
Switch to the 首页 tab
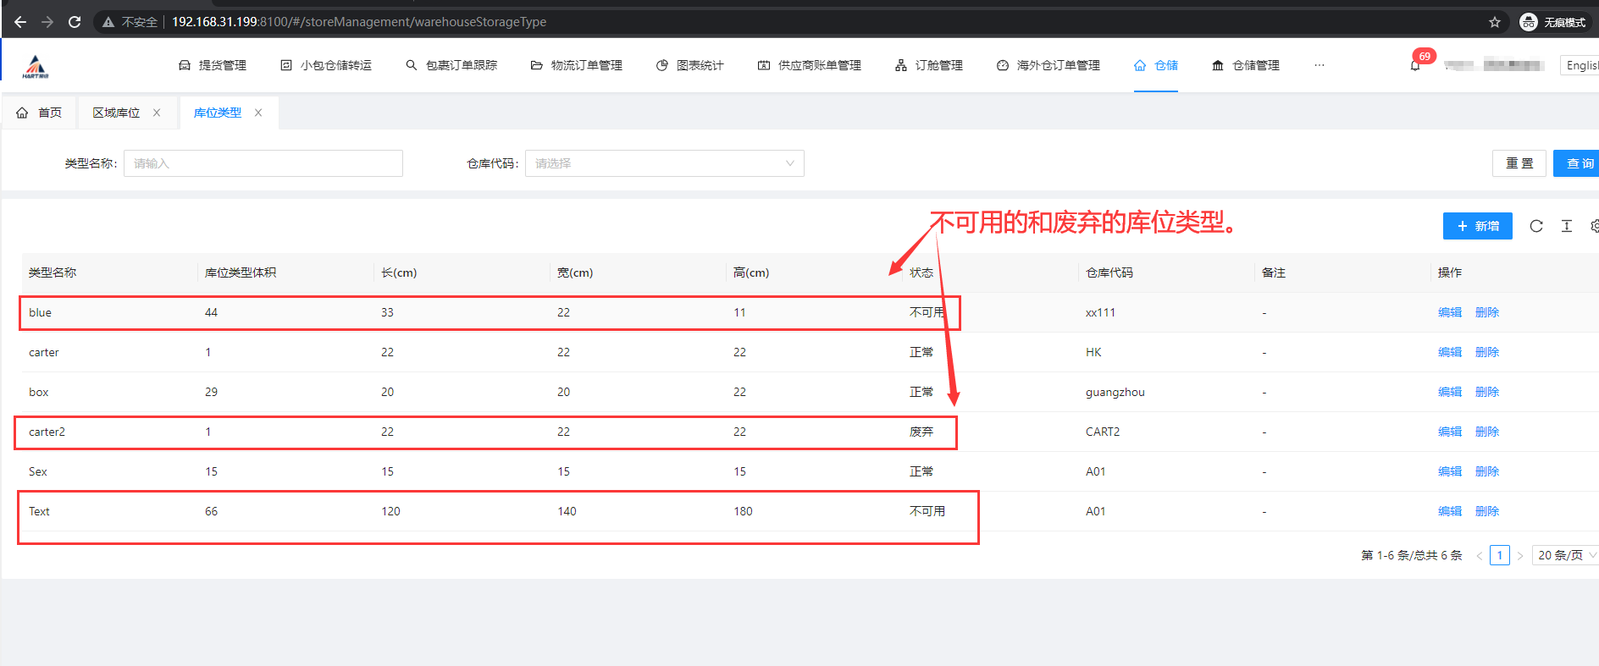coord(40,113)
